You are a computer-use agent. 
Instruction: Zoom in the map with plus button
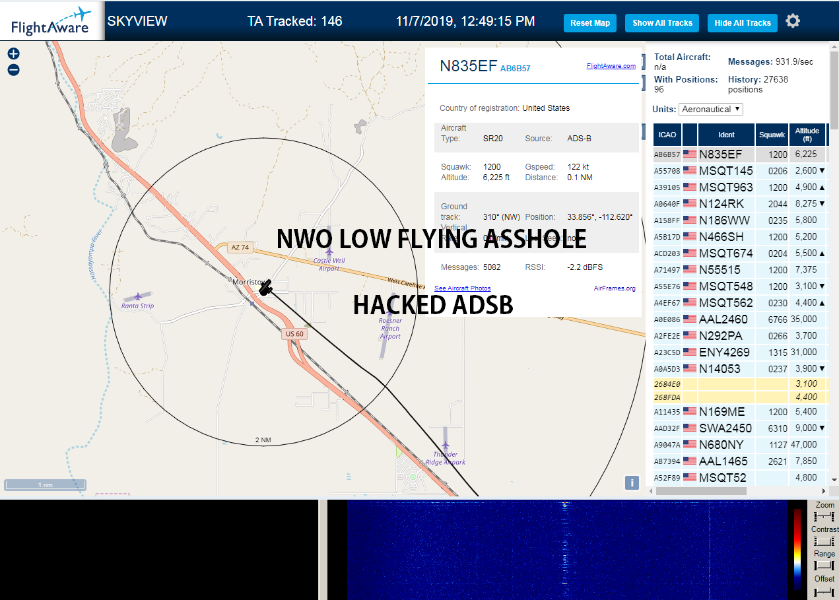[x=14, y=54]
